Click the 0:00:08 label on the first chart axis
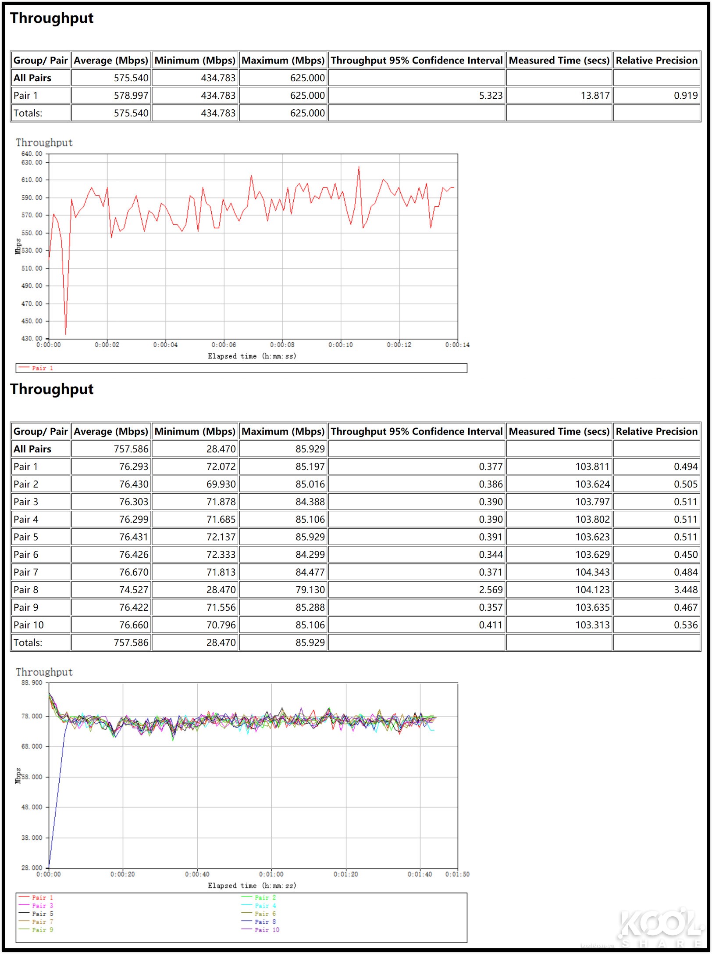Image resolution: width=712 pixels, height=954 pixels. pyautogui.click(x=282, y=345)
